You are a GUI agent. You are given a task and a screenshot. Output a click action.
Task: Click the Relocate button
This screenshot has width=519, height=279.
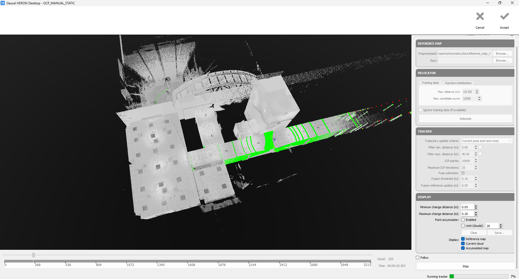click(x=465, y=119)
